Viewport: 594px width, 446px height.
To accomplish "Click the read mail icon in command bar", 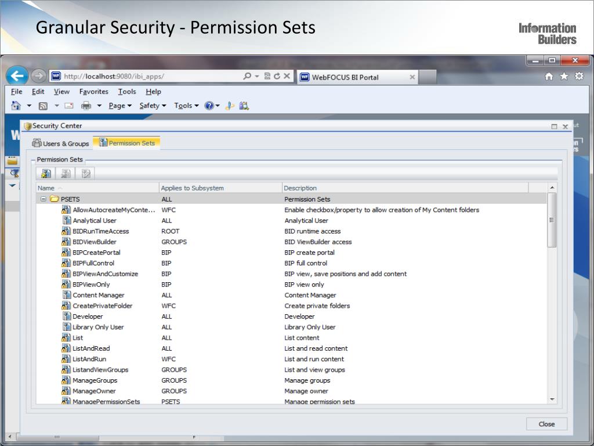I will tap(69, 106).
